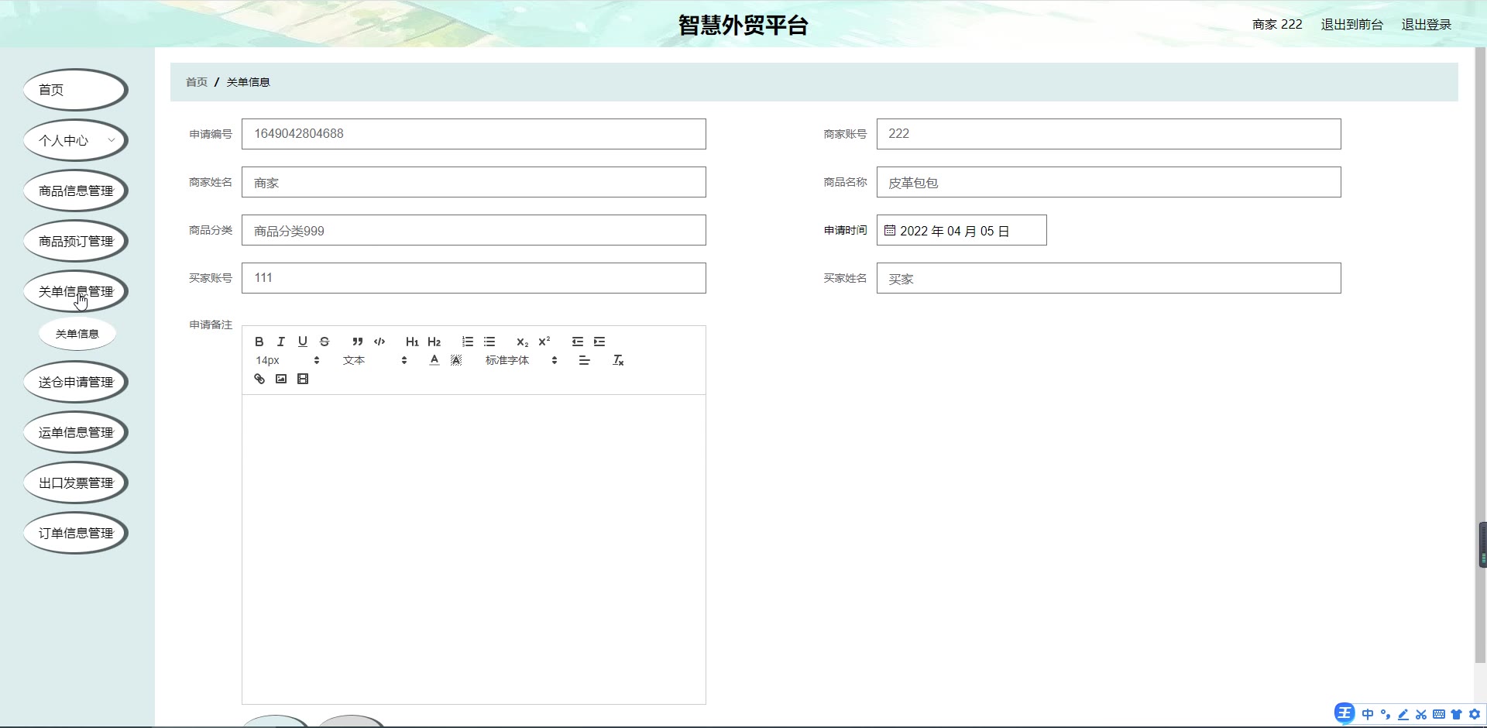This screenshot has width=1487, height=728.
Task: Apply subscript formatting
Action: [x=523, y=342]
